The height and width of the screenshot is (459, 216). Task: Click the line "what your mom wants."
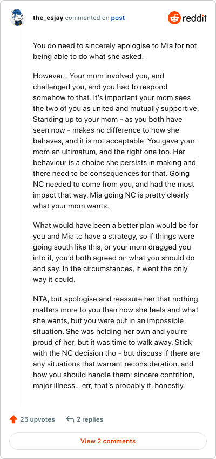(71, 206)
